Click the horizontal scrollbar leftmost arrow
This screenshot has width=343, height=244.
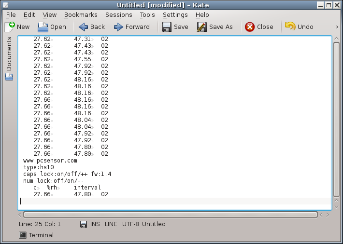20,215
